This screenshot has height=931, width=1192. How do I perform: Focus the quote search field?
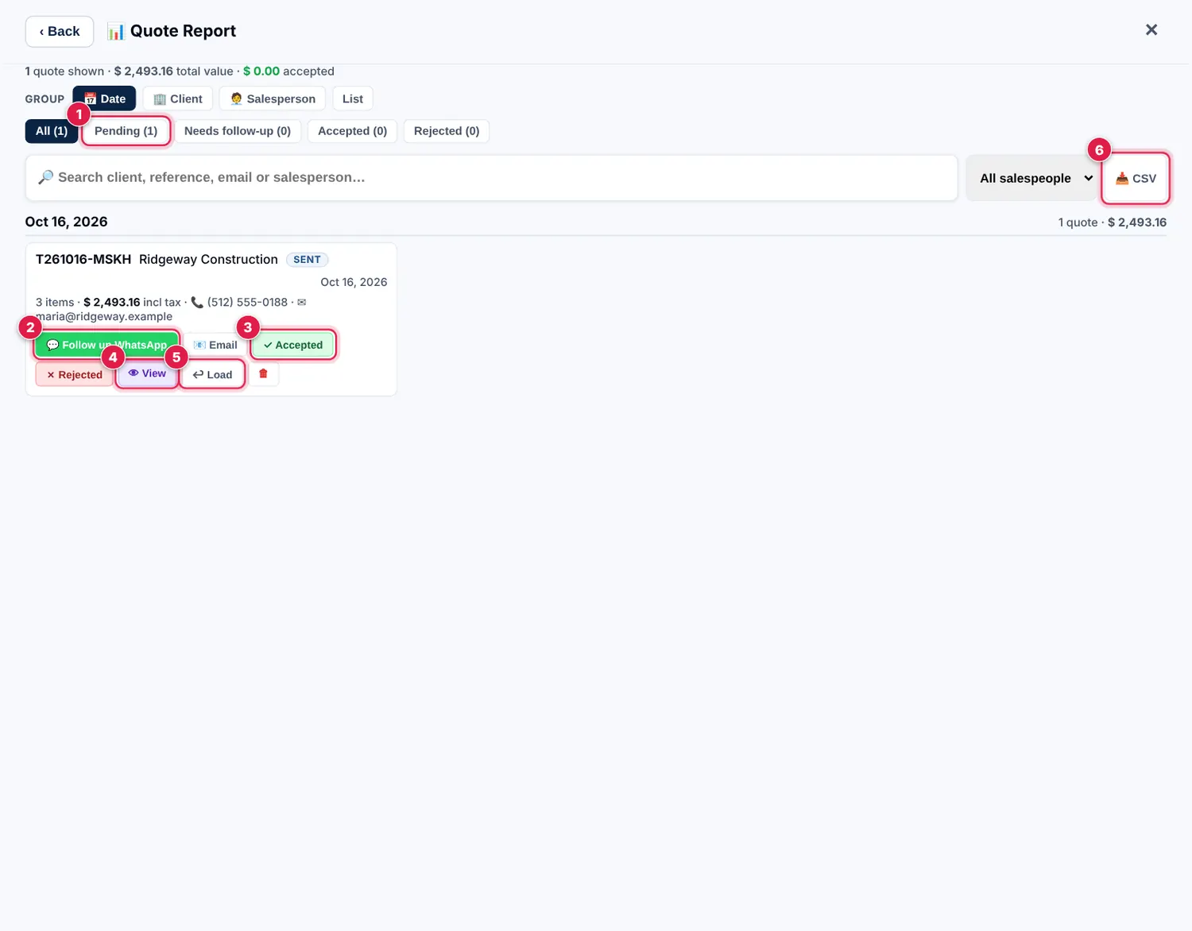[492, 178]
